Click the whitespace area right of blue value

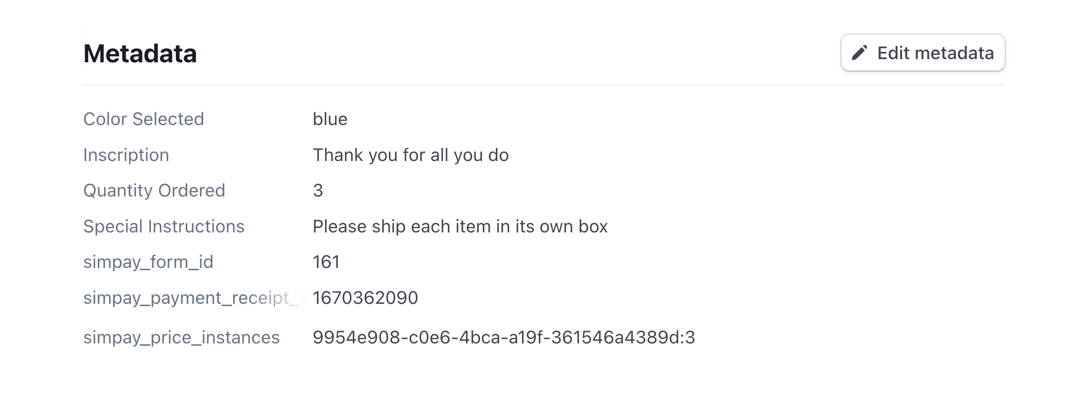[636, 119]
